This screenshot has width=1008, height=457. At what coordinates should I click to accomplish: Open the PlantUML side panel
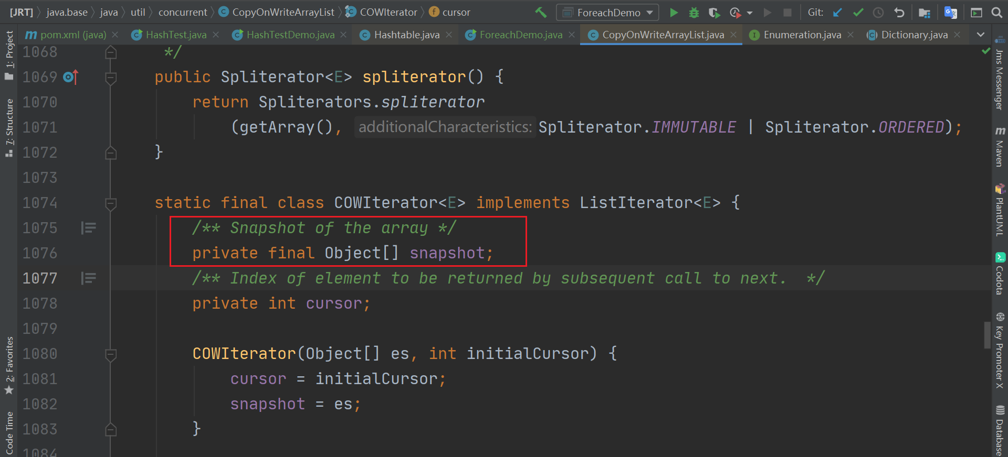tap(1000, 210)
